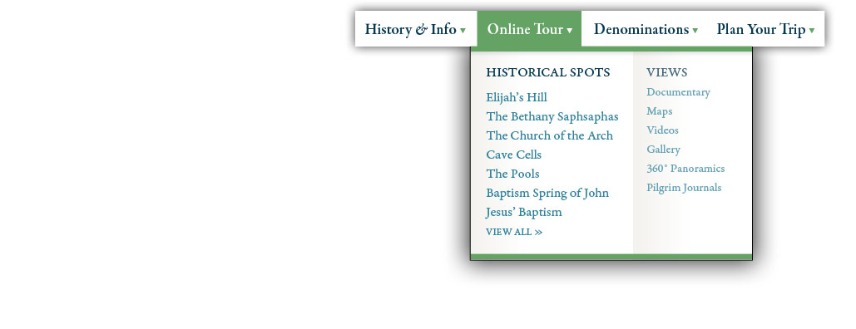
Task: Open the Jesus' Baptism page
Action: pos(523,212)
